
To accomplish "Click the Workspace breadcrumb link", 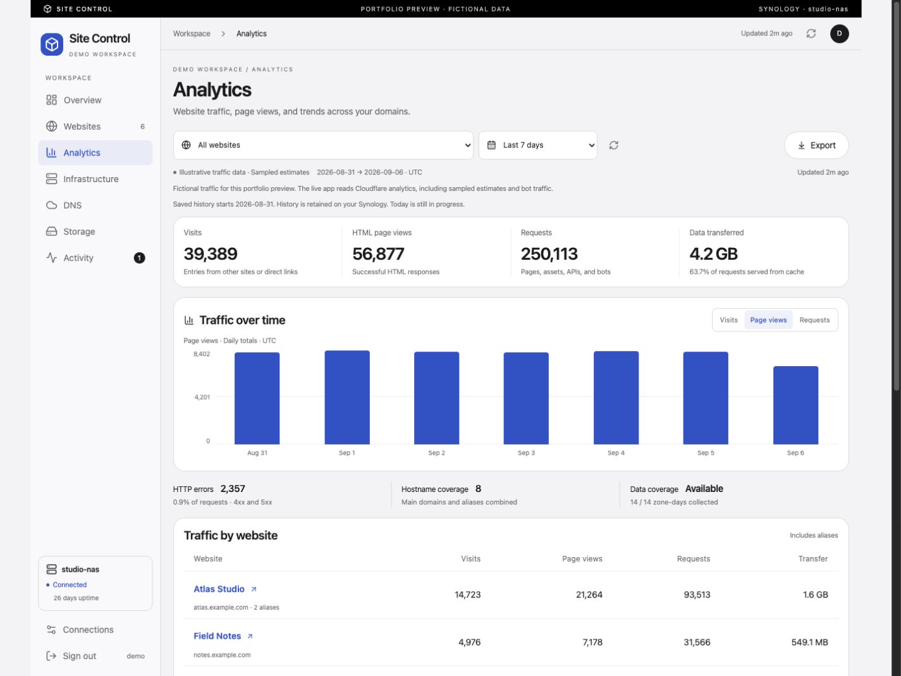I will pyautogui.click(x=192, y=34).
